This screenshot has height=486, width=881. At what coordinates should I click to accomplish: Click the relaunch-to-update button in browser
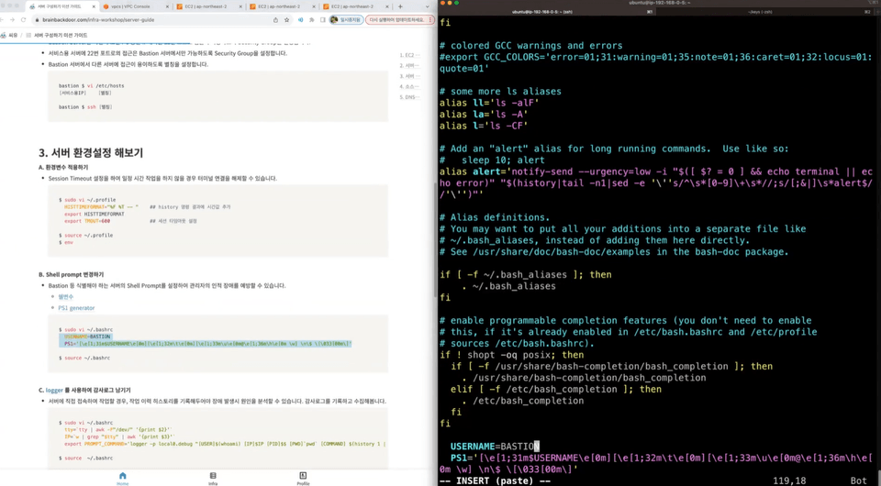pyautogui.click(x=396, y=19)
